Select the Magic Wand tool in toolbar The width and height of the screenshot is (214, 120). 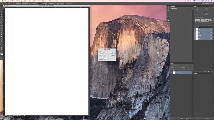2,14
